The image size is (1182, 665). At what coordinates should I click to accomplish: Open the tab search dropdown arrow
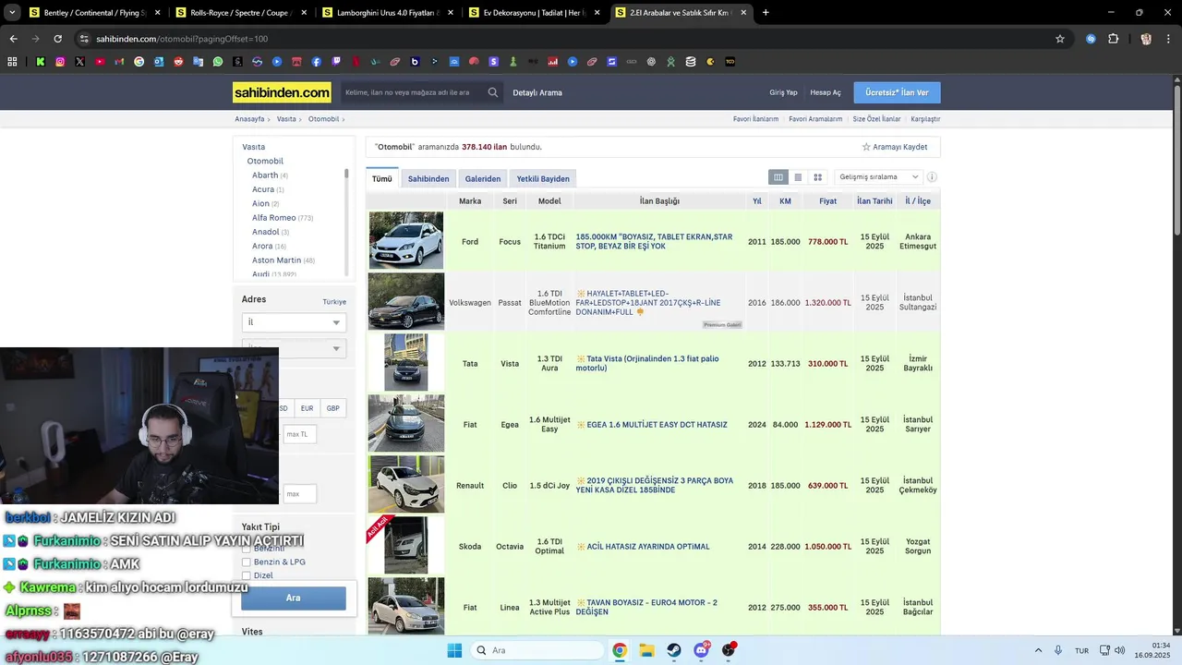(12, 13)
